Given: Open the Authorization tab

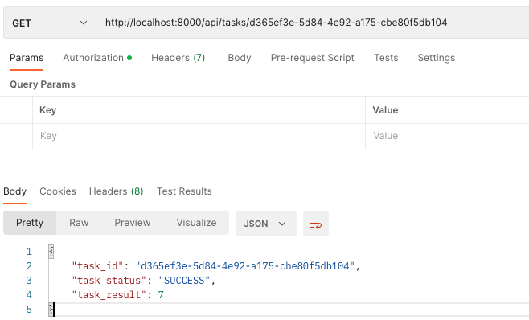Looking at the screenshot, I should pos(97,58).
